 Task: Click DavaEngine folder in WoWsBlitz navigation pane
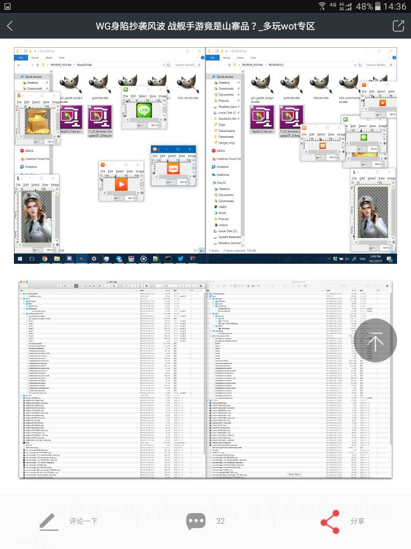224,131
